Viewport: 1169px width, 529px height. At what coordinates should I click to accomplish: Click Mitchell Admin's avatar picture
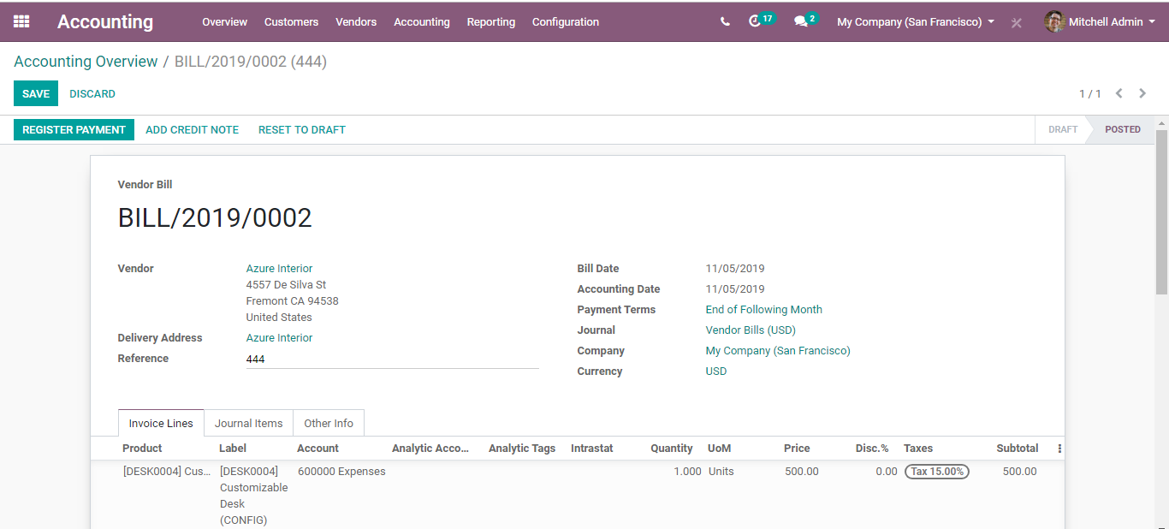coord(1054,21)
